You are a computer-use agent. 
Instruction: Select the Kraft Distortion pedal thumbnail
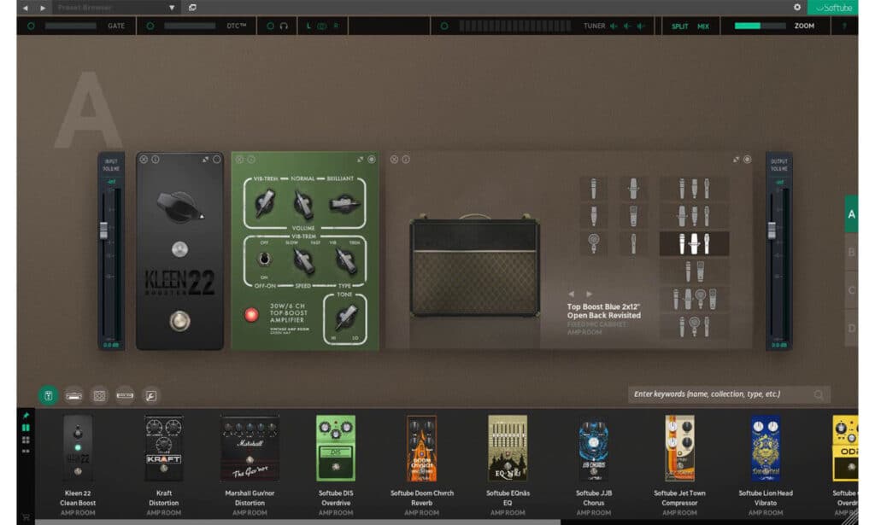(x=163, y=449)
